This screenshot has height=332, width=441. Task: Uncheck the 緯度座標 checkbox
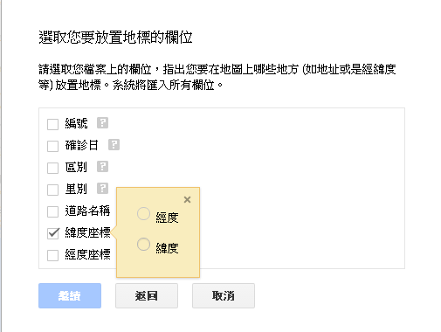tap(52, 233)
